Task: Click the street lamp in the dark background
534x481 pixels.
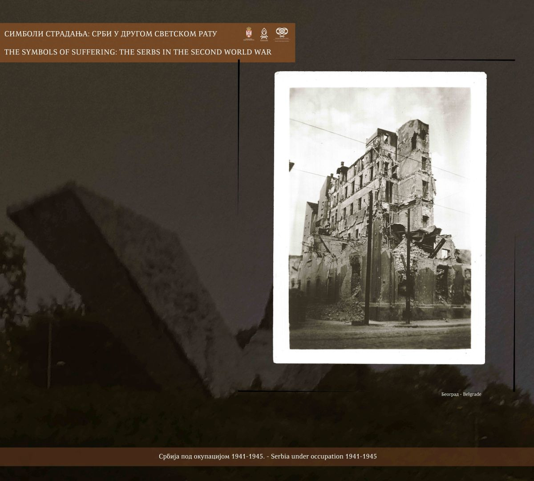Action: [50, 352]
